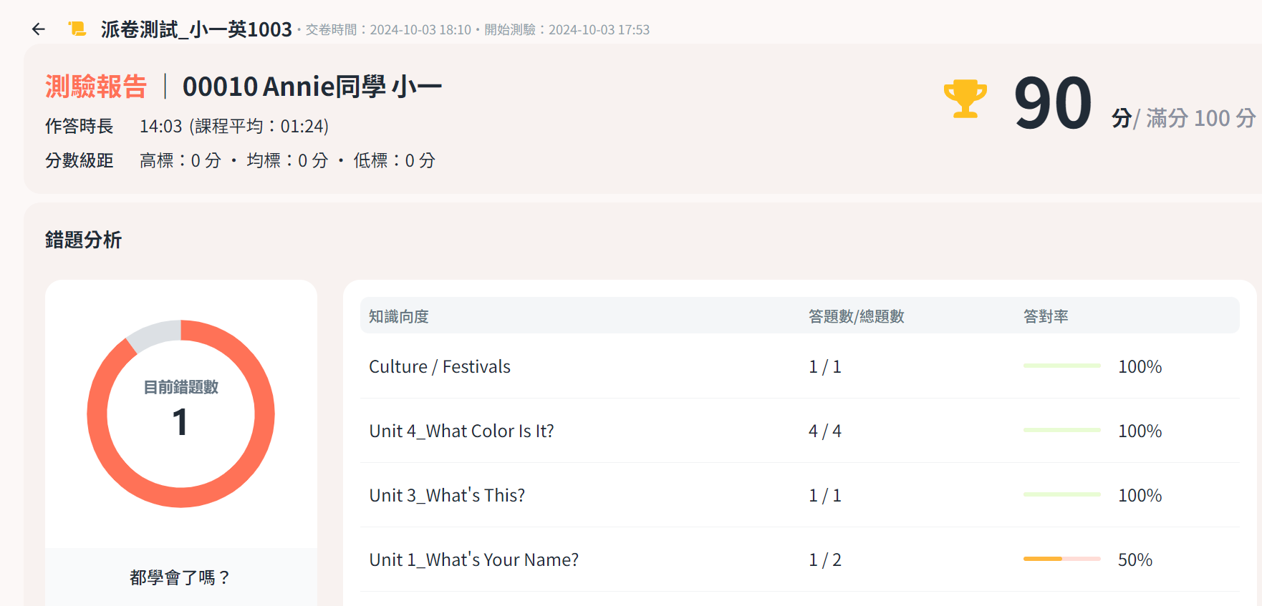Screen dimensions: 1262x606
Task: Click the 1 / 2 answered count
Action: 825,559
